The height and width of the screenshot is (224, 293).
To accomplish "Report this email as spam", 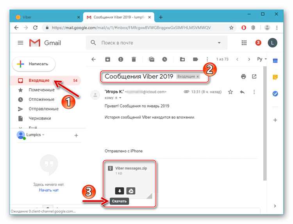I will tap(121, 59).
